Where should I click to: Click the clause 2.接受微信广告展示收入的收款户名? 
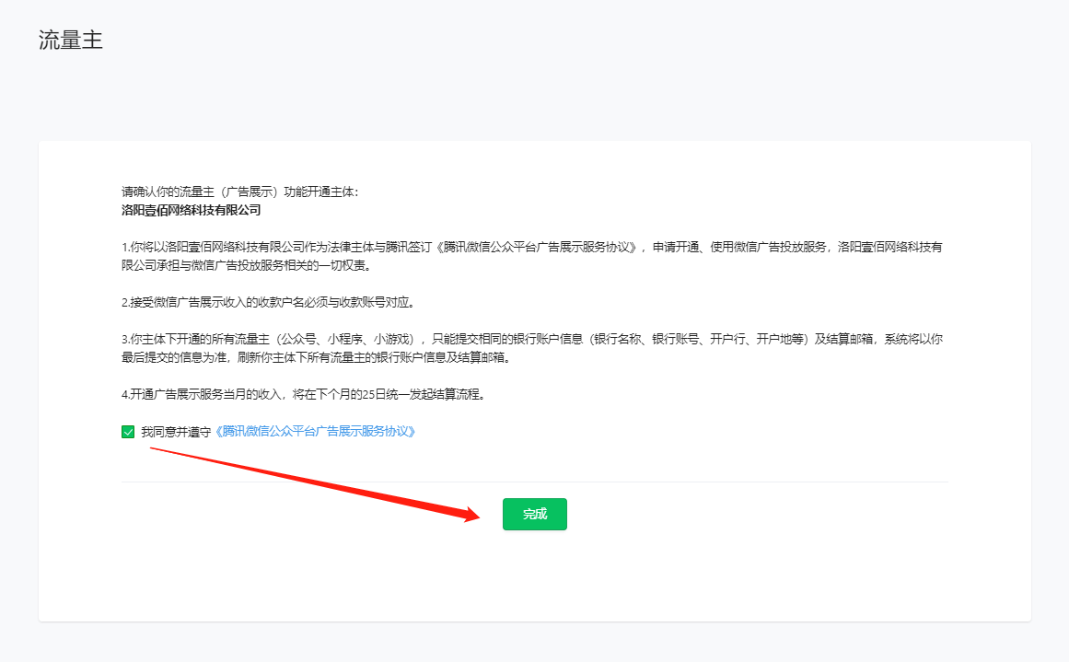pyautogui.click(x=268, y=303)
